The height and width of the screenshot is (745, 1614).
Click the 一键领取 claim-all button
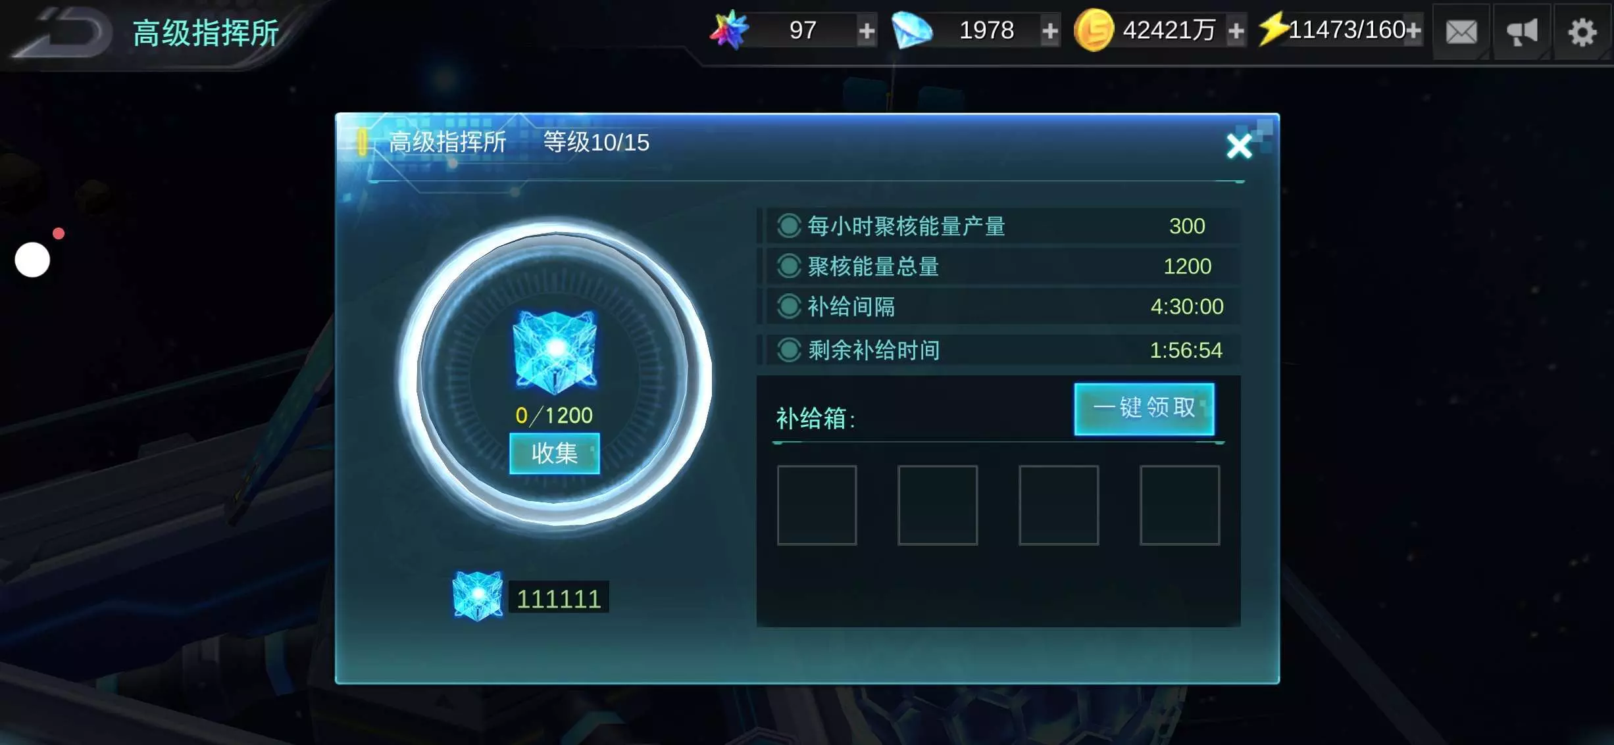tap(1144, 408)
